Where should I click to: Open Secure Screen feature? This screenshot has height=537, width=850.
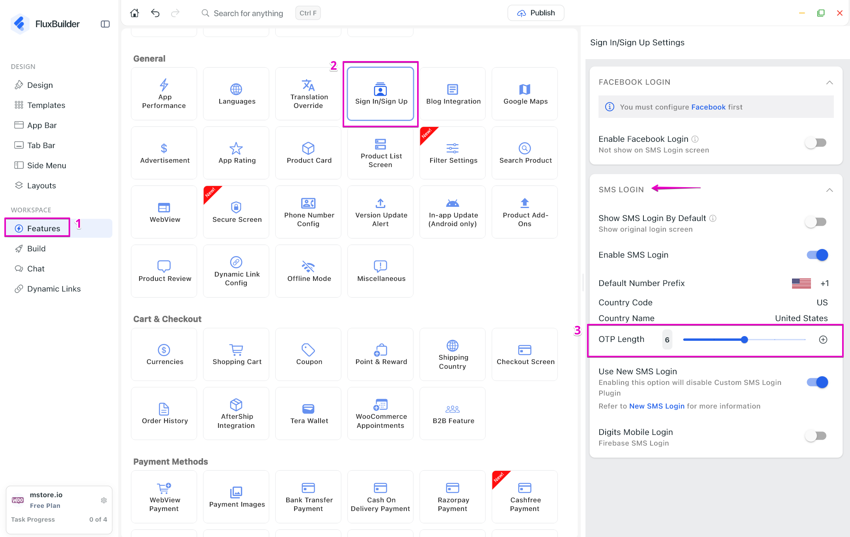(236, 212)
